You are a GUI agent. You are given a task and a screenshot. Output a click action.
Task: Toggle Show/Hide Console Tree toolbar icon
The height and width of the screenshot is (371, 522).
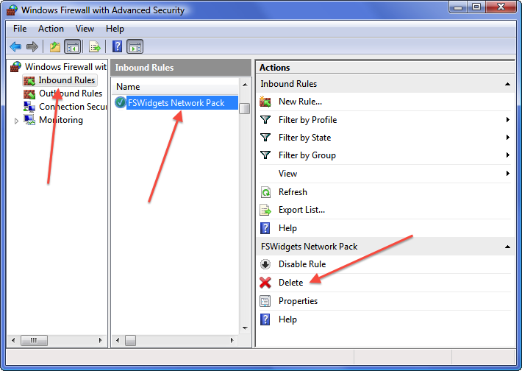tap(73, 46)
